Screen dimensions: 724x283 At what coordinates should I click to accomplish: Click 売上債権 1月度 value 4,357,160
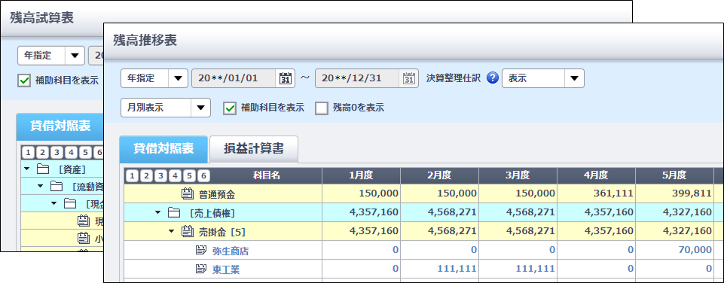(374, 213)
